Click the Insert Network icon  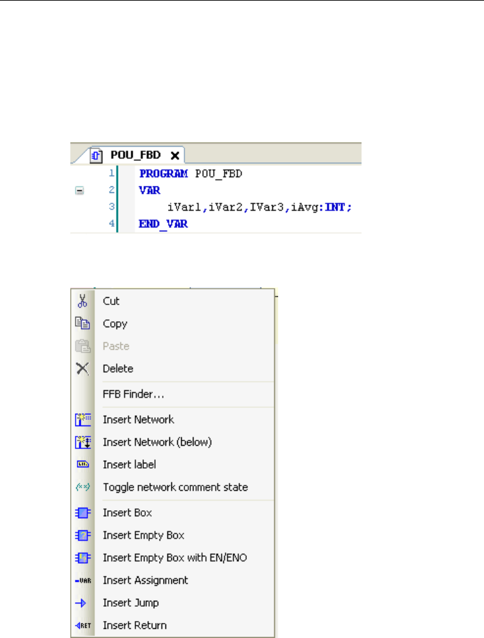(x=83, y=420)
